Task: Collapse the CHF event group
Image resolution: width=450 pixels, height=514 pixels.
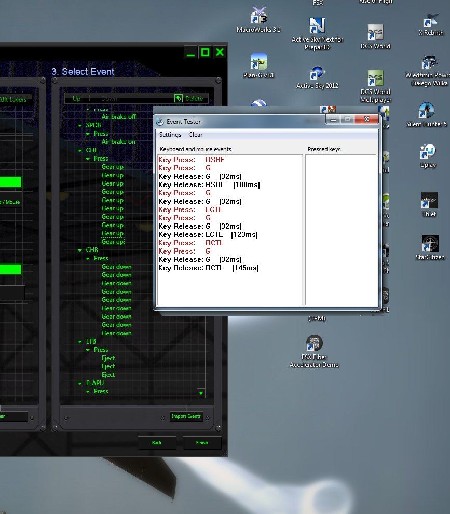Action: 80,150
